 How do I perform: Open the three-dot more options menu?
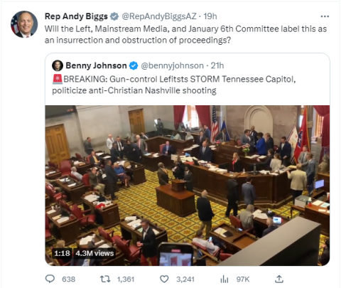pos(325,16)
